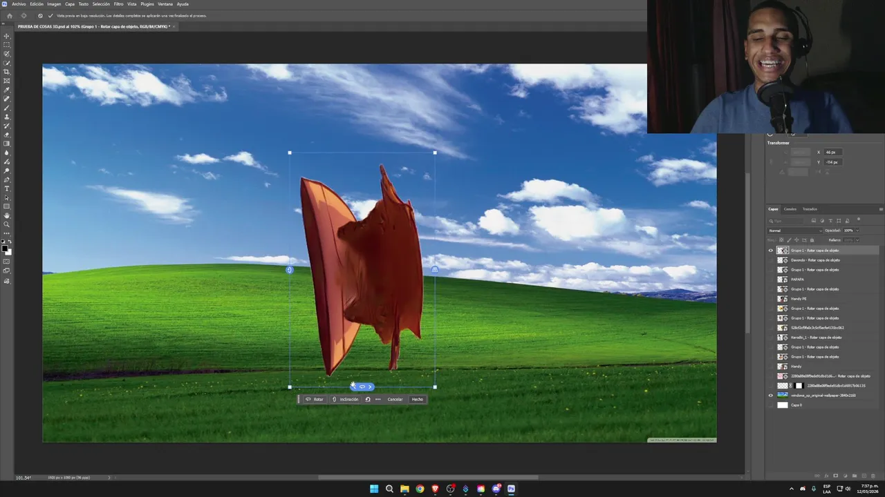Show the Davondo layer
Image resolution: width=885 pixels, height=497 pixels.
(771, 260)
